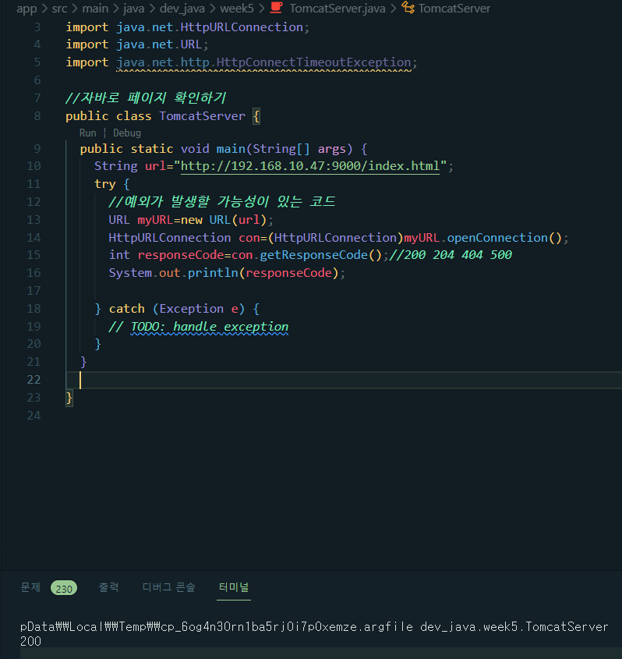Click 'TomcatServer' in the class declaration
Screen dimensions: 622x659
[x=202, y=116]
